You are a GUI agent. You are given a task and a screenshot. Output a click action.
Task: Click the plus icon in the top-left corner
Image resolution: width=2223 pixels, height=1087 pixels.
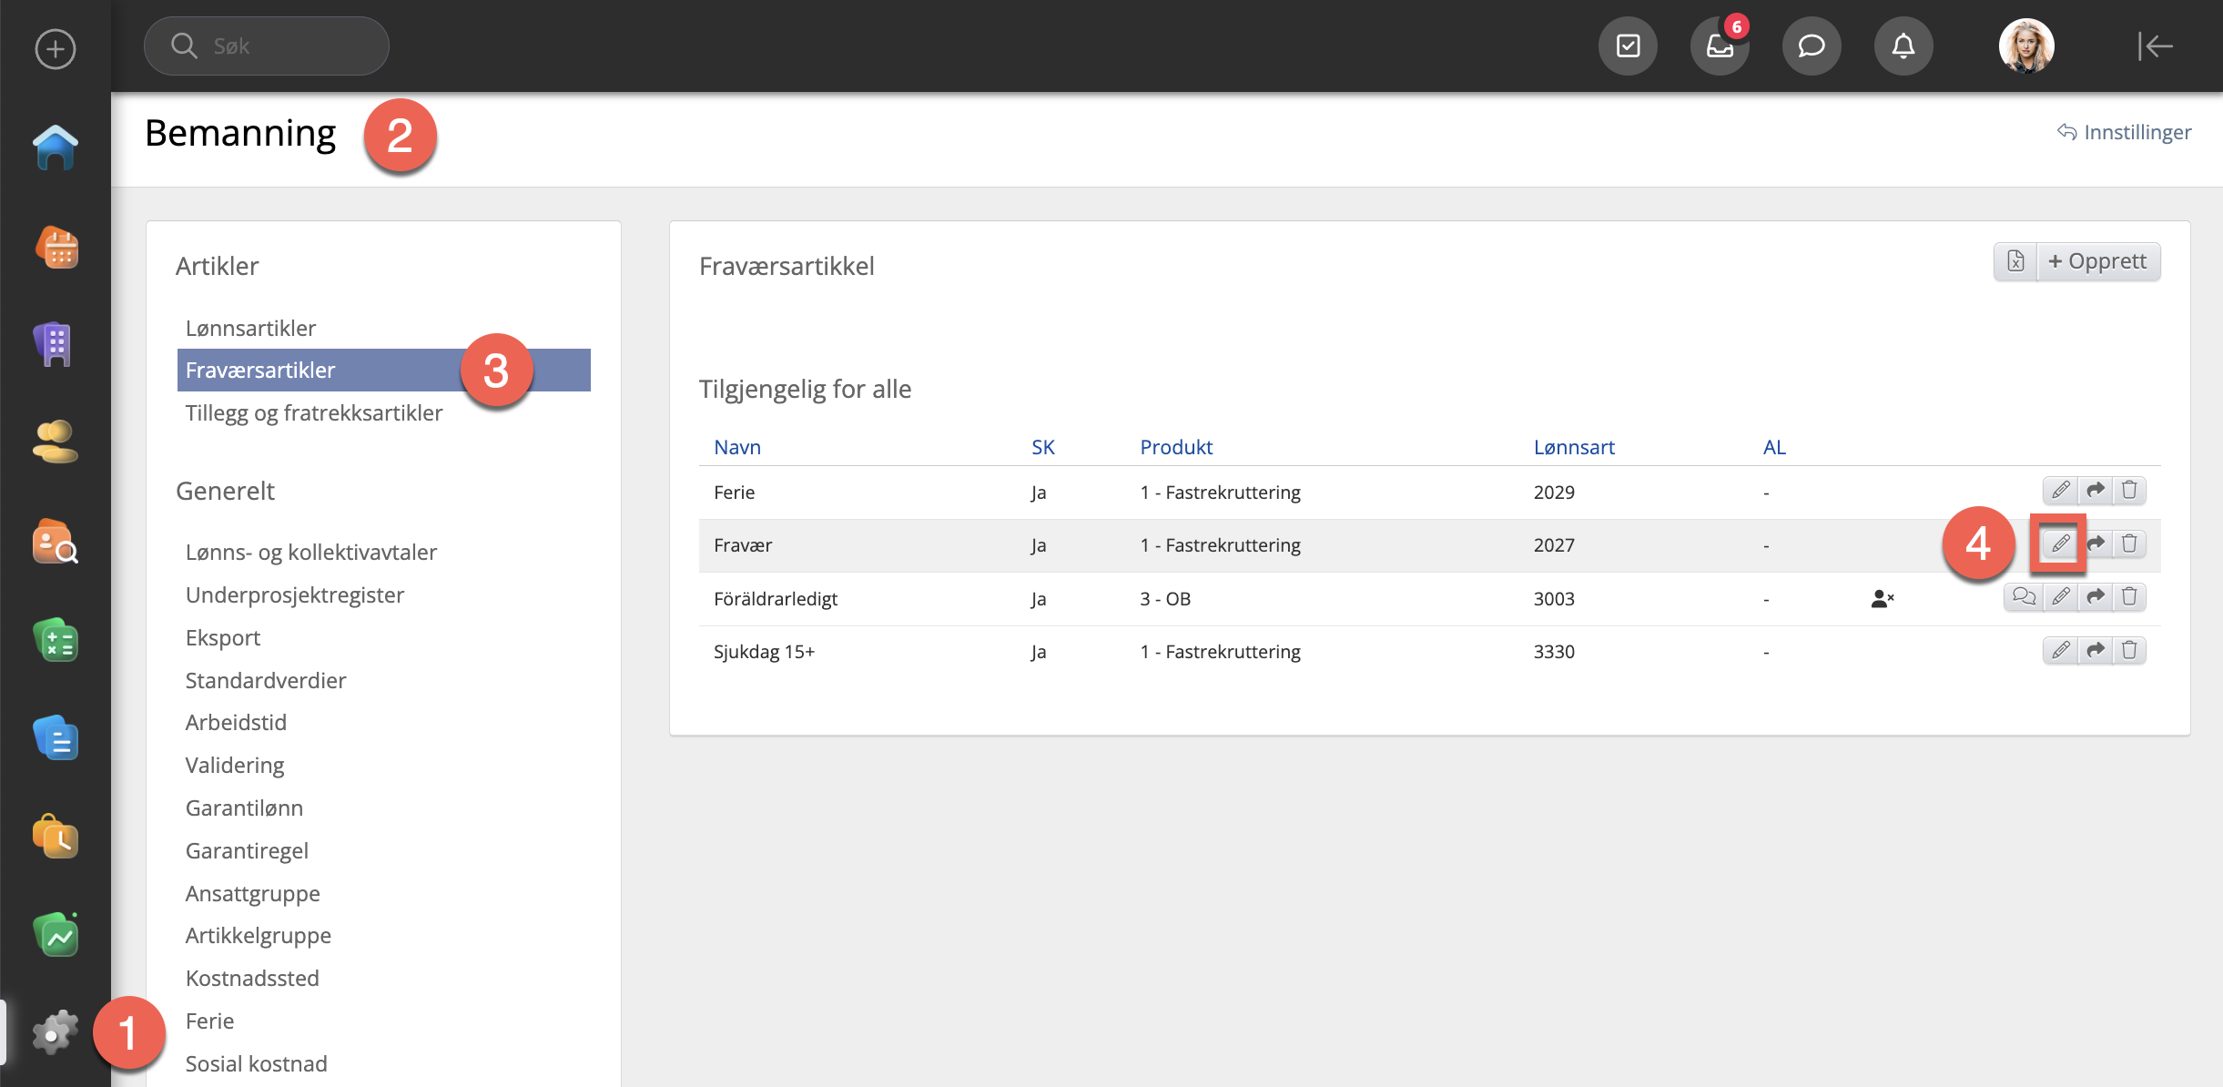[56, 49]
